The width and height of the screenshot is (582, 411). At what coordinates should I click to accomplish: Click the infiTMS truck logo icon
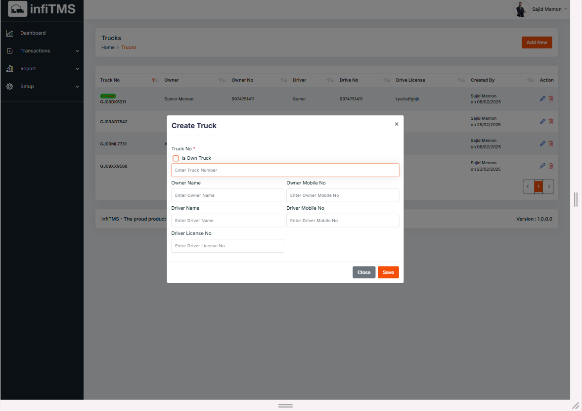click(x=18, y=9)
